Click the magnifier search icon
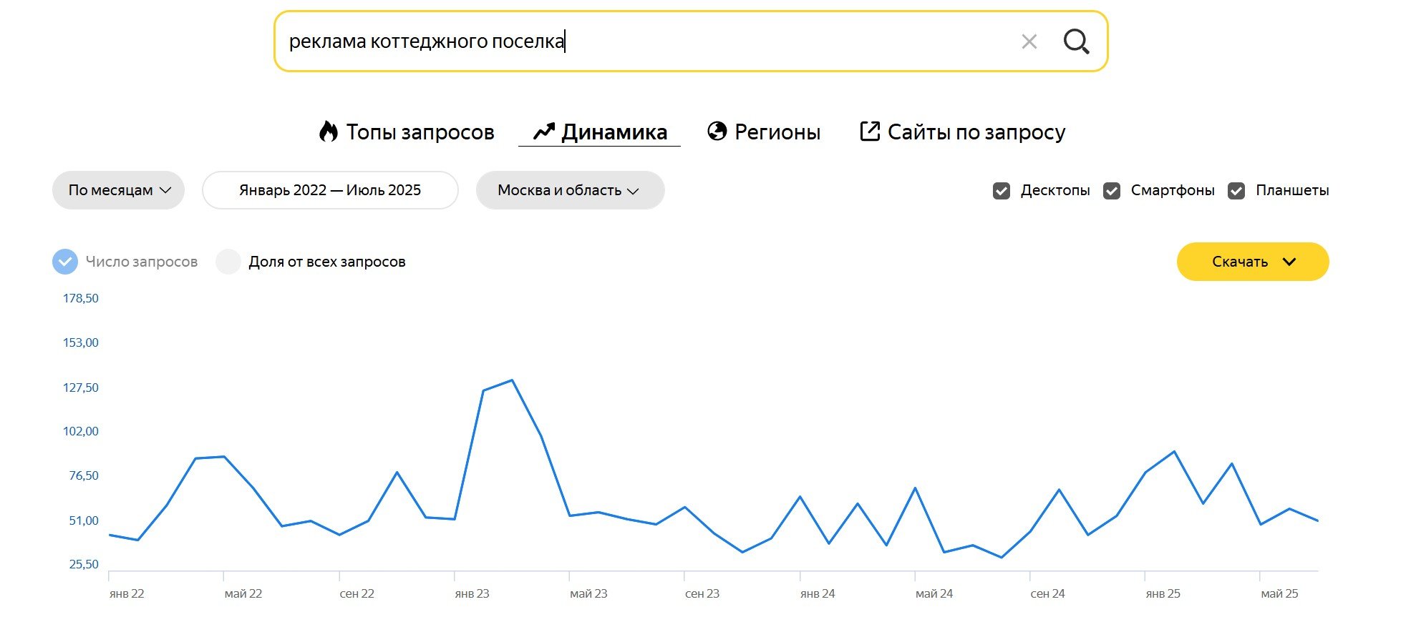Image resolution: width=1406 pixels, height=622 pixels. tap(1076, 41)
